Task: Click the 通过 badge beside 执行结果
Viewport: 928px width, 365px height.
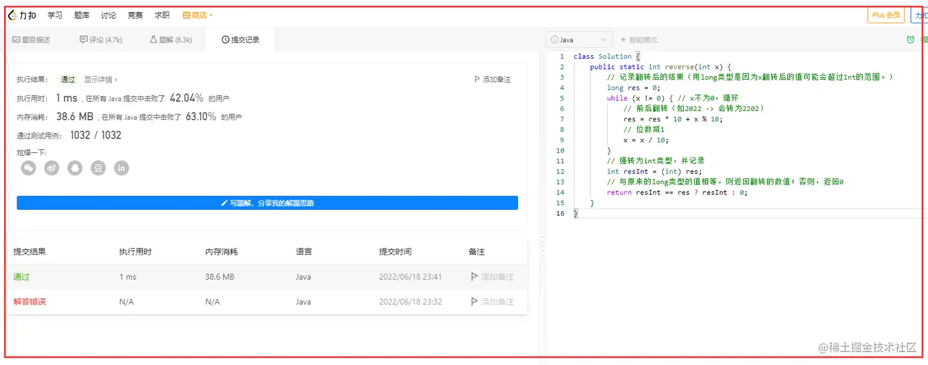Action: [68, 80]
